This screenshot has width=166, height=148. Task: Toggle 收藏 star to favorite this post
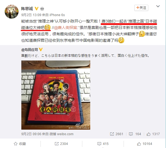tap(20, 144)
